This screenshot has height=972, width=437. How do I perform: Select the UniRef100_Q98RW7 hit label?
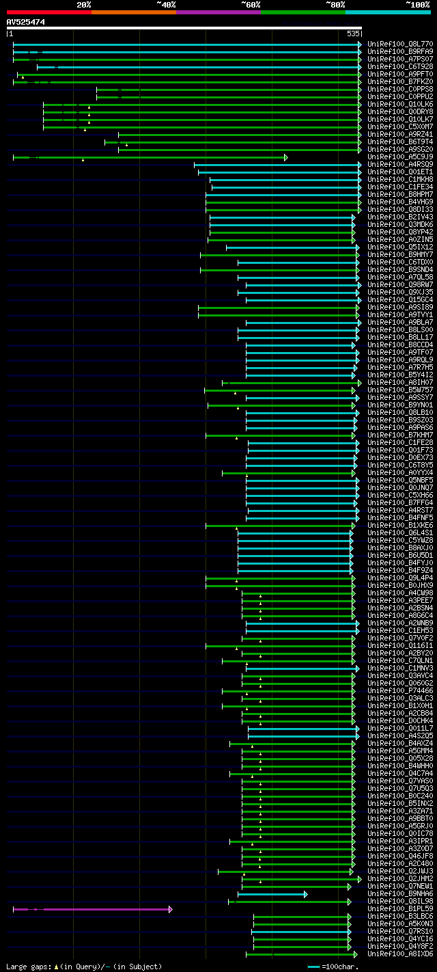click(400, 285)
